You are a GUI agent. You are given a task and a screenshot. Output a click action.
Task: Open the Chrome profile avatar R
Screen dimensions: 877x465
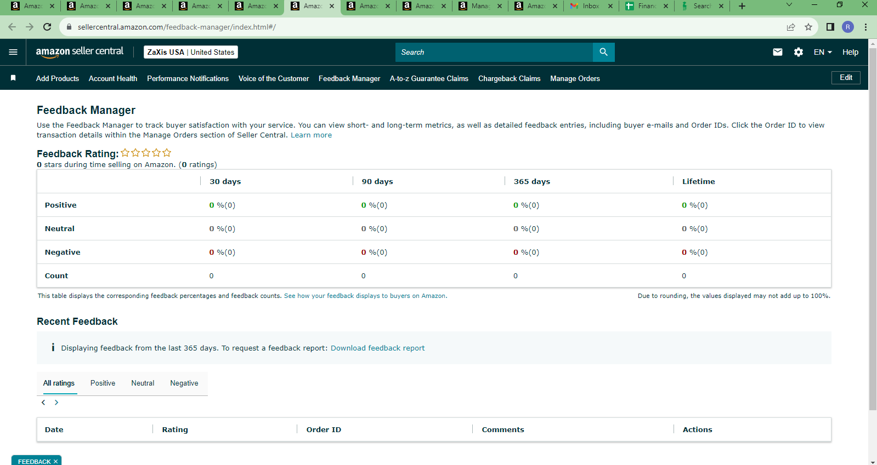(x=848, y=27)
